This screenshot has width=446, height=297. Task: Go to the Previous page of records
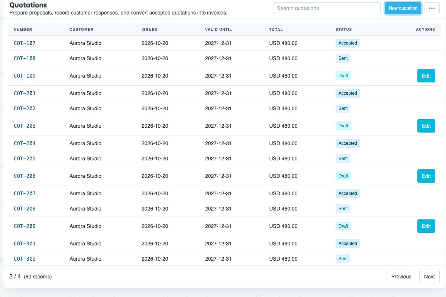click(x=401, y=277)
